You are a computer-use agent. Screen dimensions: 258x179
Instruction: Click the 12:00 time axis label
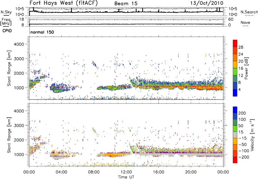click(126, 172)
